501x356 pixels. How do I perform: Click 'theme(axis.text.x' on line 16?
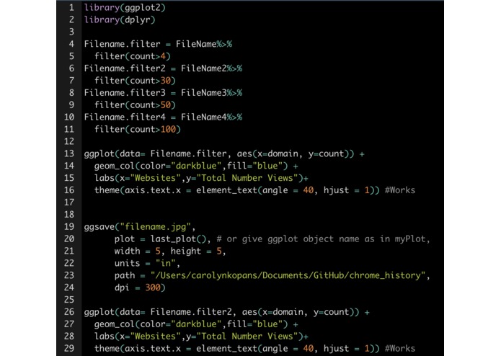click(138, 190)
